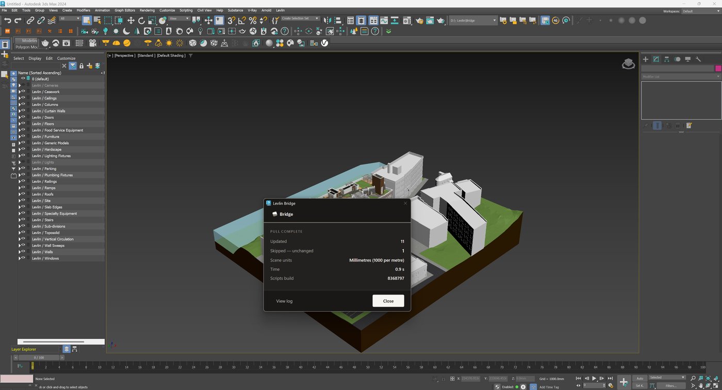Open the Customize menu in Layer Explorer
This screenshot has width=722, height=390.
pos(66,58)
